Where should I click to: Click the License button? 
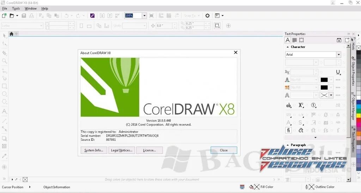click(x=149, y=150)
